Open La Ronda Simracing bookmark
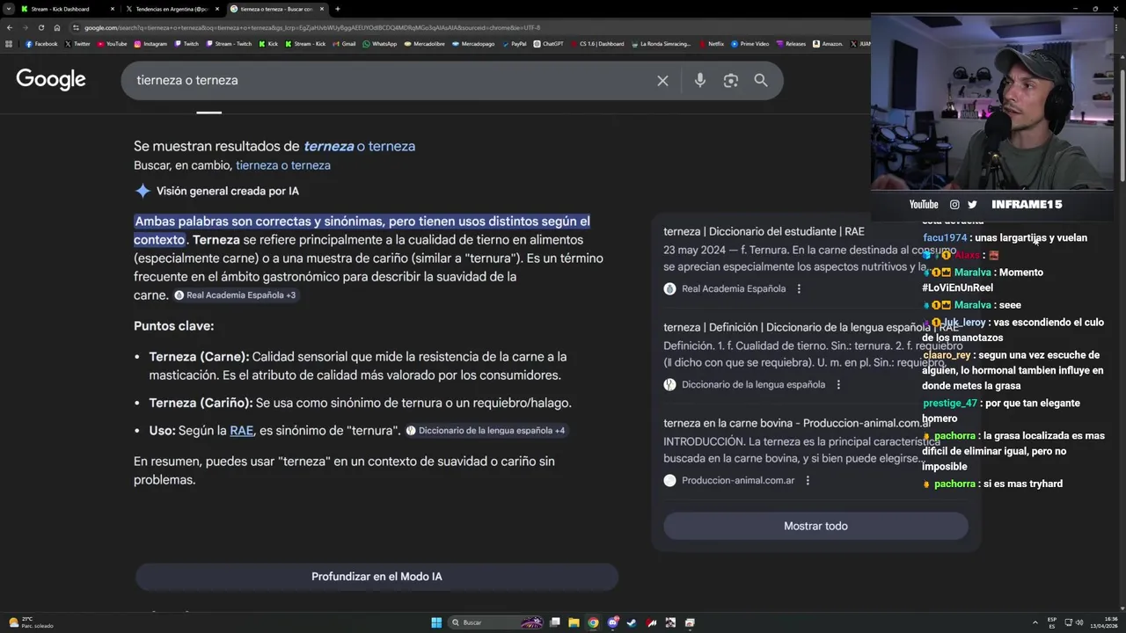The image size is (1126, 633). click(662, 44)
